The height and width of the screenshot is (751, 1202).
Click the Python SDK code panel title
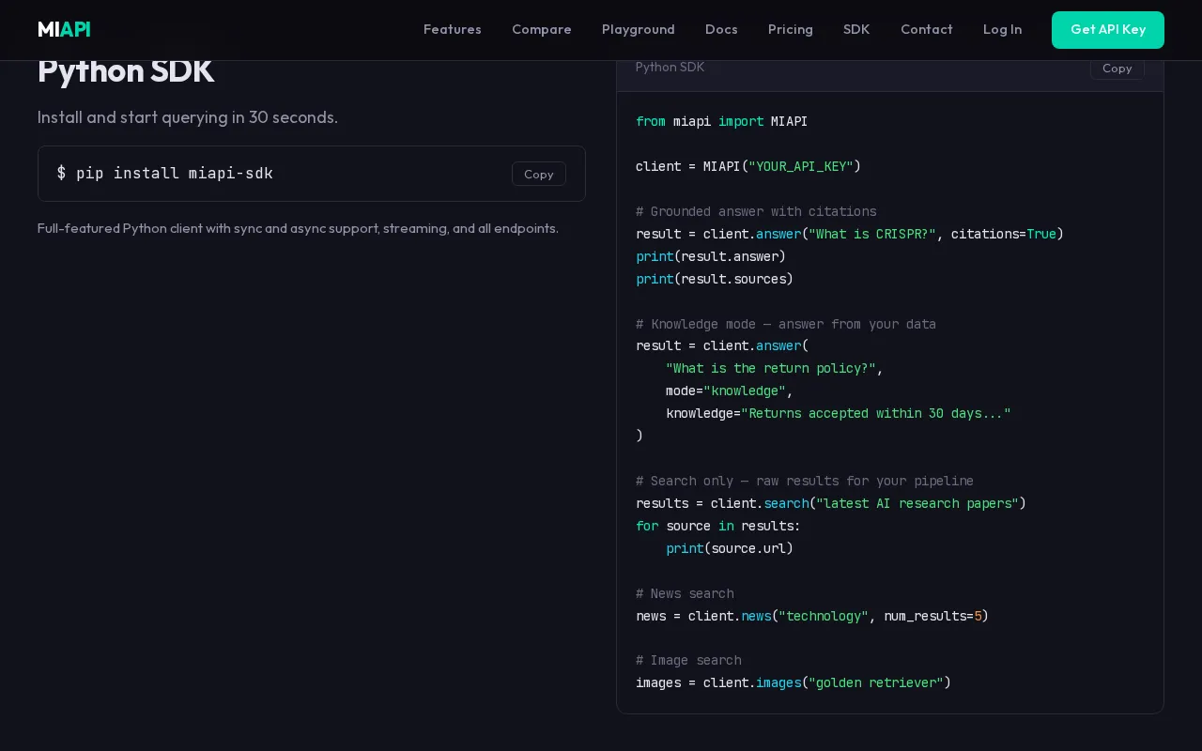coord(670,67)
